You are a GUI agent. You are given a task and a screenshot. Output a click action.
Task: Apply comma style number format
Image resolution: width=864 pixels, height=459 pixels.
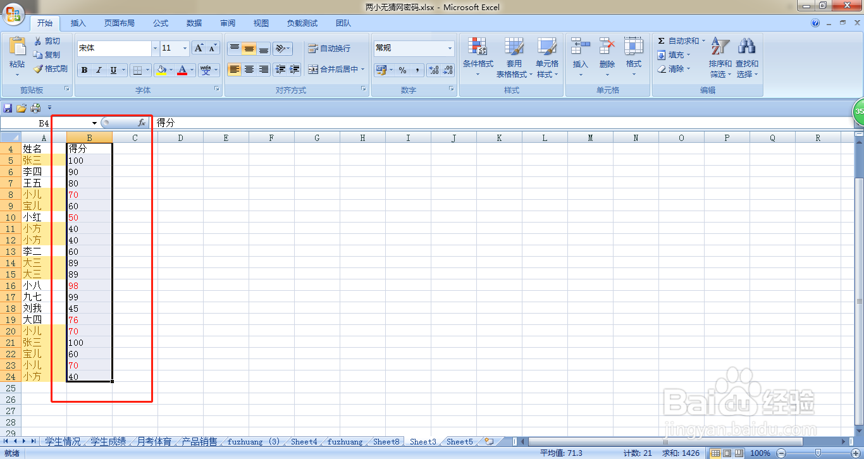(x=417, y=70)
